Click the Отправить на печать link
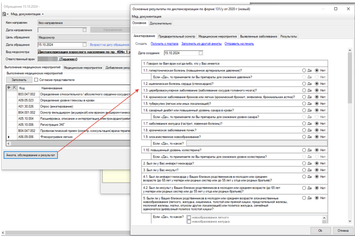 [239, 44]
